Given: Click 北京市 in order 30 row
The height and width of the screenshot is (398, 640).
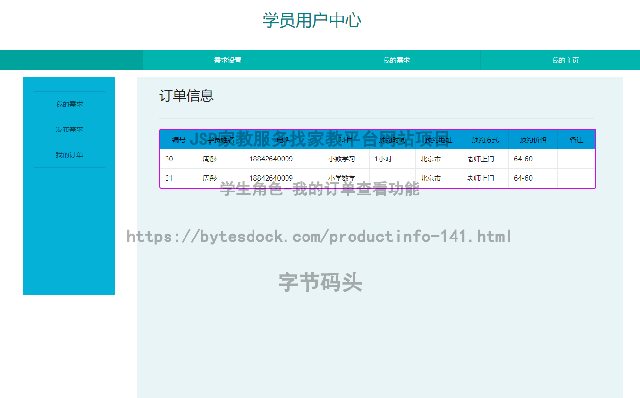Looking at the screenshot, I should [x=438, y=159].
